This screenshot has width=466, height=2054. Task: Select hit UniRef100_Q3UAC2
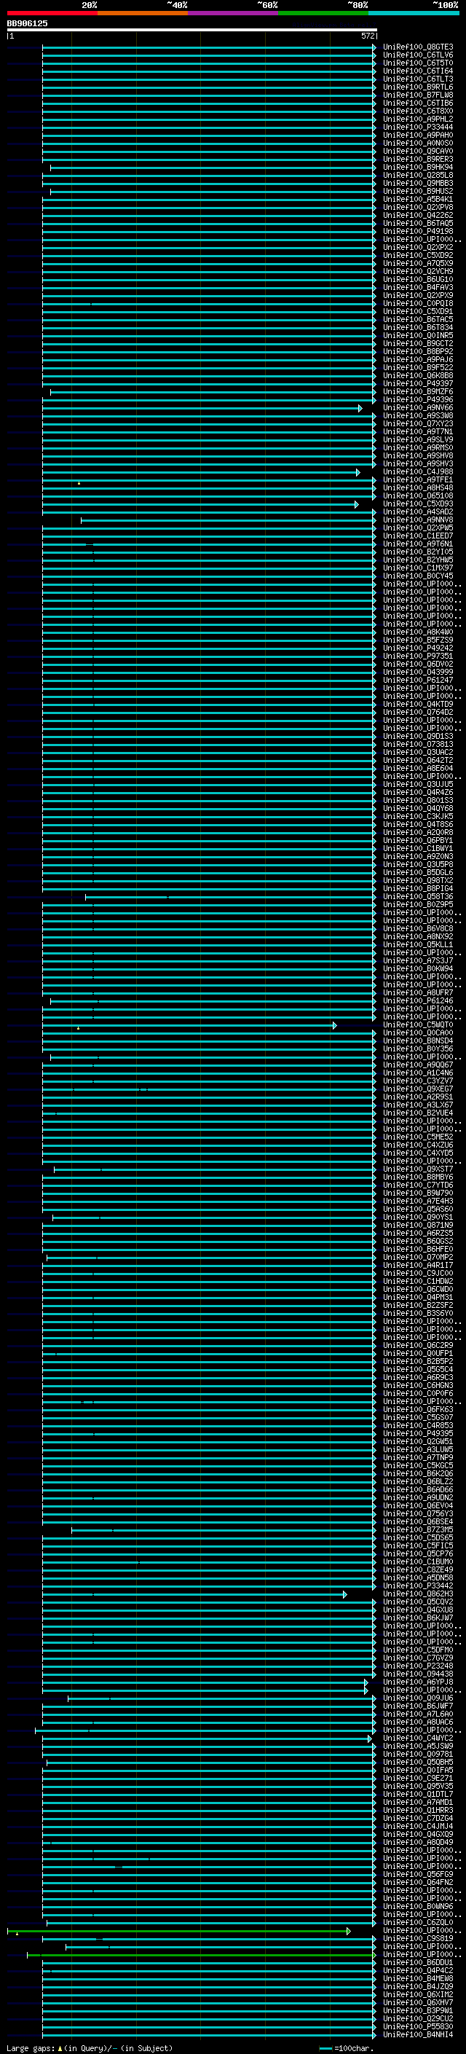418,753
